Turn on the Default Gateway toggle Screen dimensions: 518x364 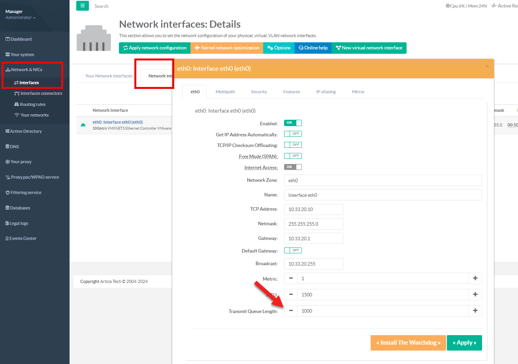coord(293,251)
